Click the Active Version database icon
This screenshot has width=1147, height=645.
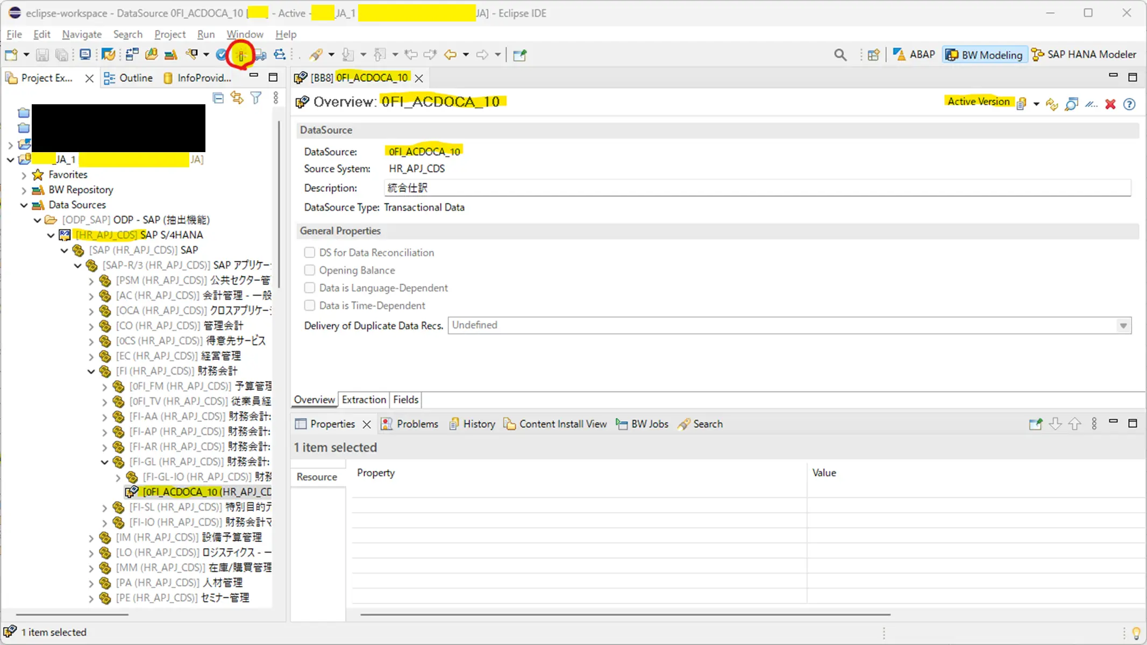click(1022, 104)
